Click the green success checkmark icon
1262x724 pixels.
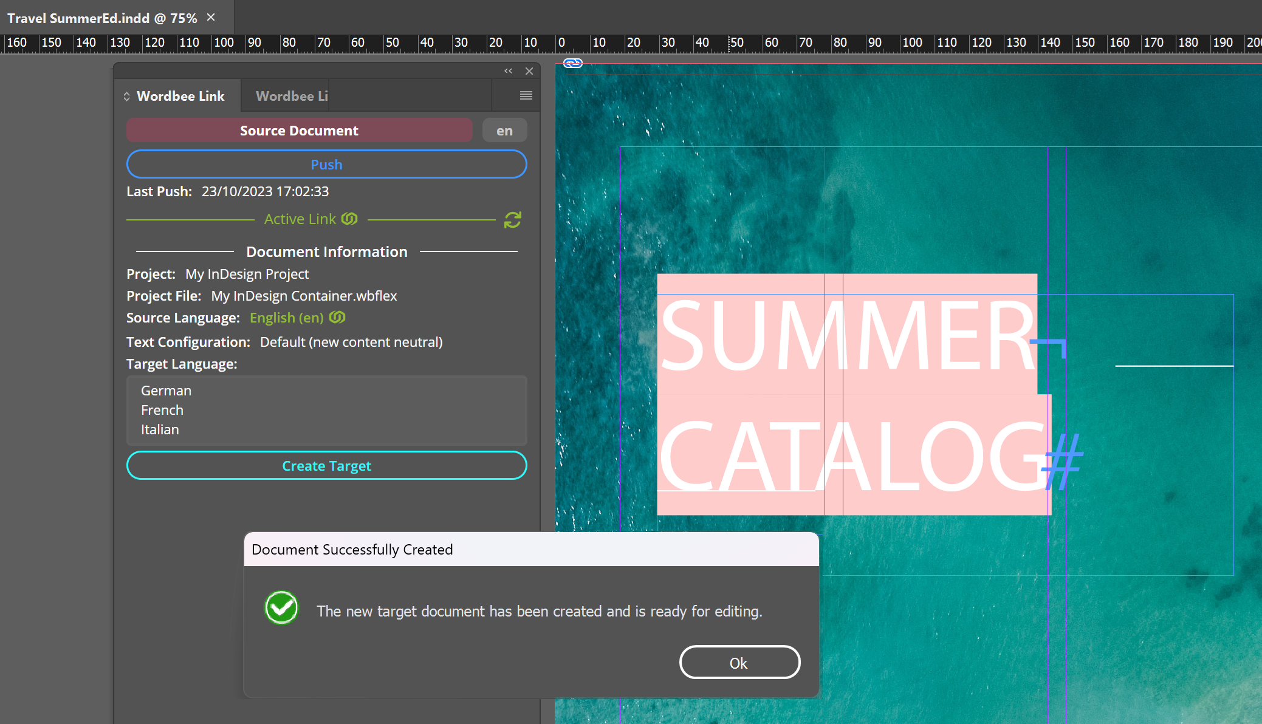click(281, 607)
